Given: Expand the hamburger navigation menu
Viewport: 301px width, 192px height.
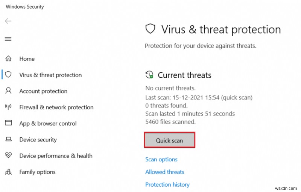Looking at the screenshot, I should pos(8,39).
